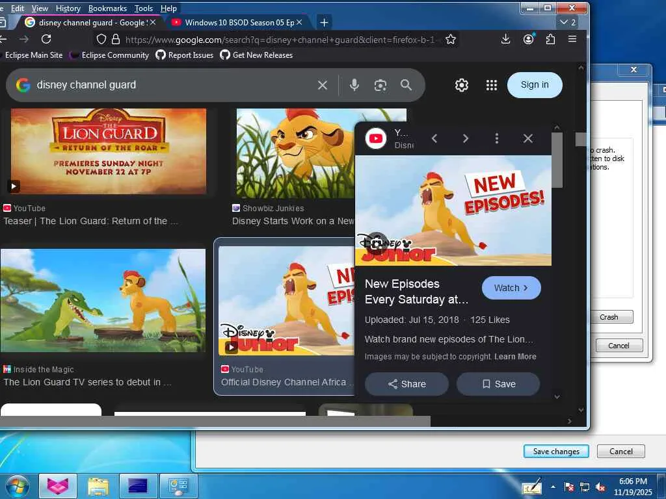Reload the page in Firefox

click(46, 40)
